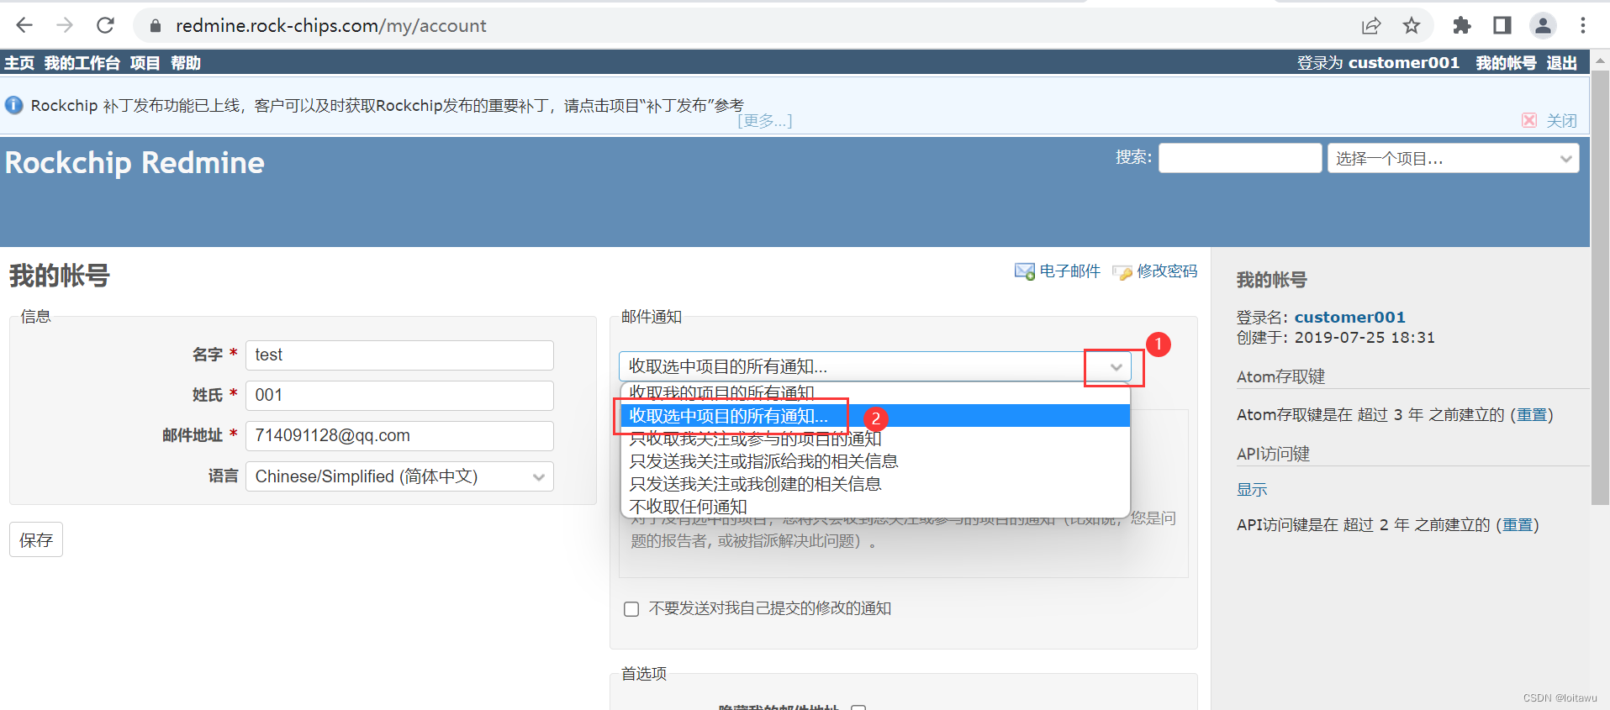Click the 姓氏 field containing 001

pos(399,395)
